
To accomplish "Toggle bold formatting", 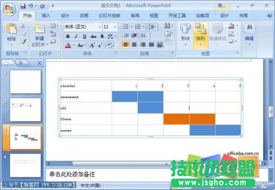I will click(68, 36).
